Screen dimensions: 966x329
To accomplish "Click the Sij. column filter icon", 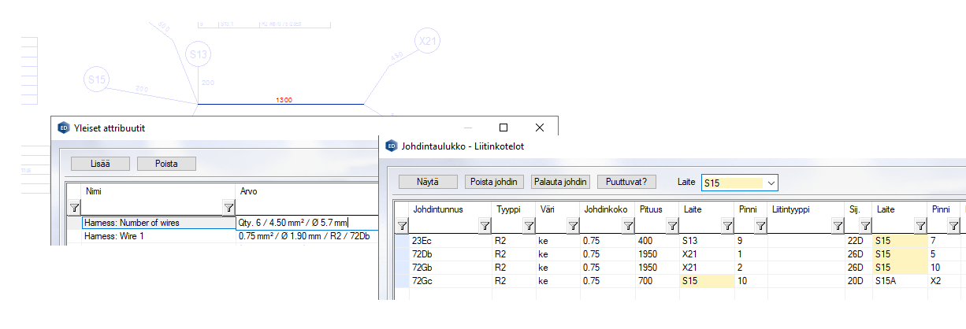I will point(864,226).
